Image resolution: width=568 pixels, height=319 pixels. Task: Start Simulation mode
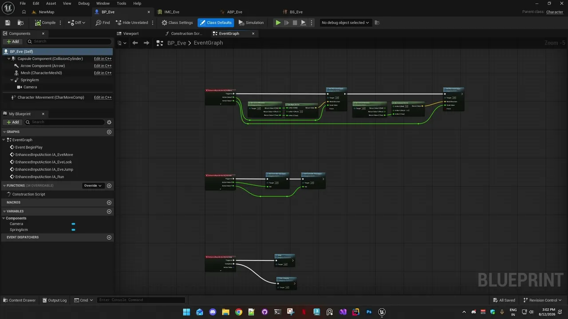coord(251,23)
